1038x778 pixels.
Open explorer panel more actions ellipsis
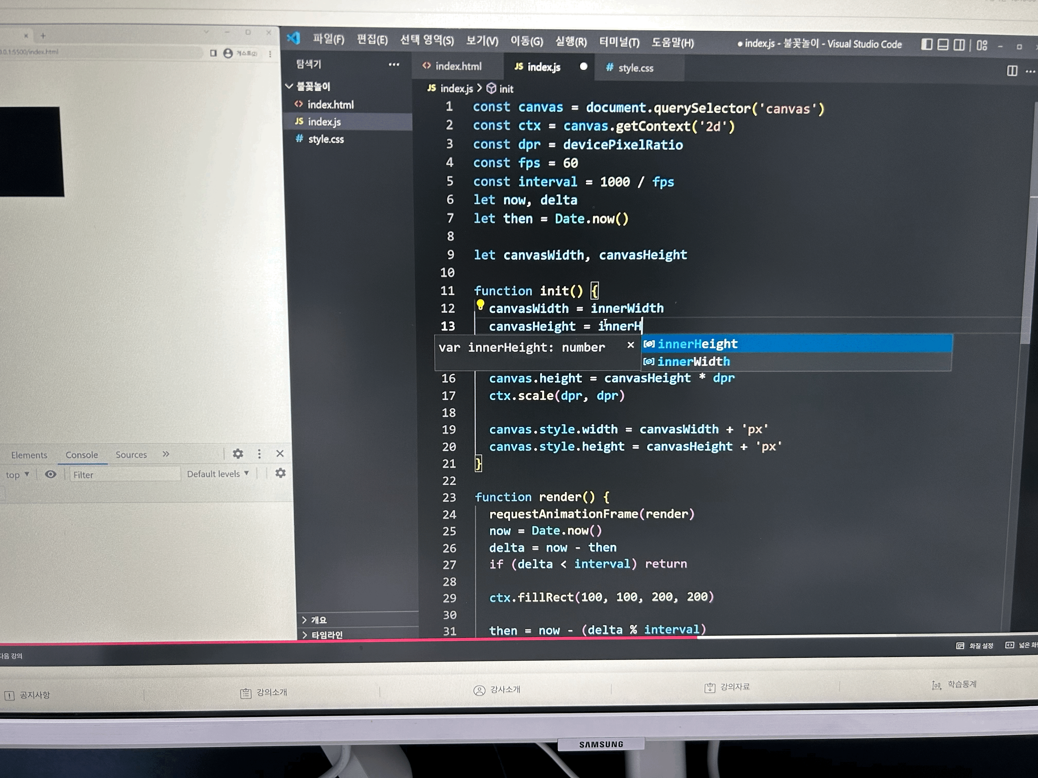click(394, 64)
